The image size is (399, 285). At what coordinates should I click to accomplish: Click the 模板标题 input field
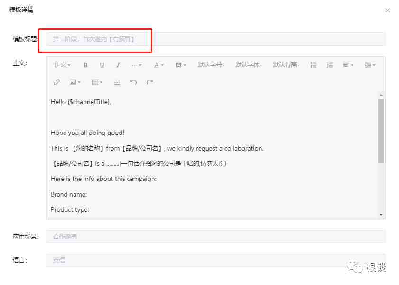[x=215, y=39]
